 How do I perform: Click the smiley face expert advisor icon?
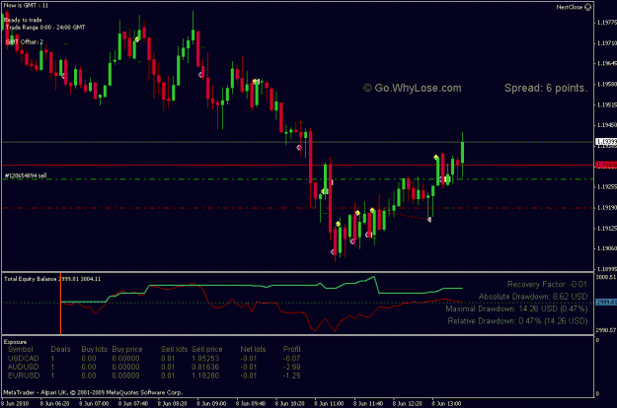588,7
